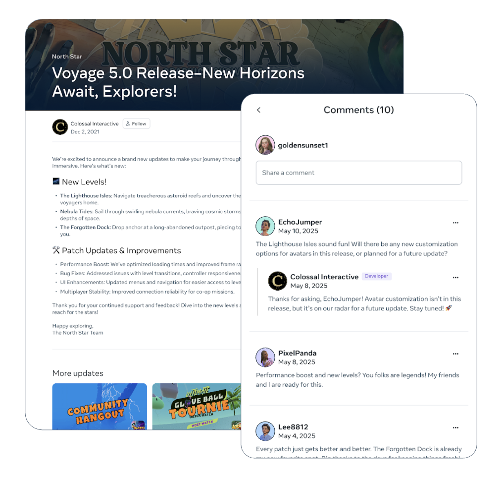Click PixelPanda's avatar picture
This screenshot has height=478, width=504.
click(x=265, y=358)
